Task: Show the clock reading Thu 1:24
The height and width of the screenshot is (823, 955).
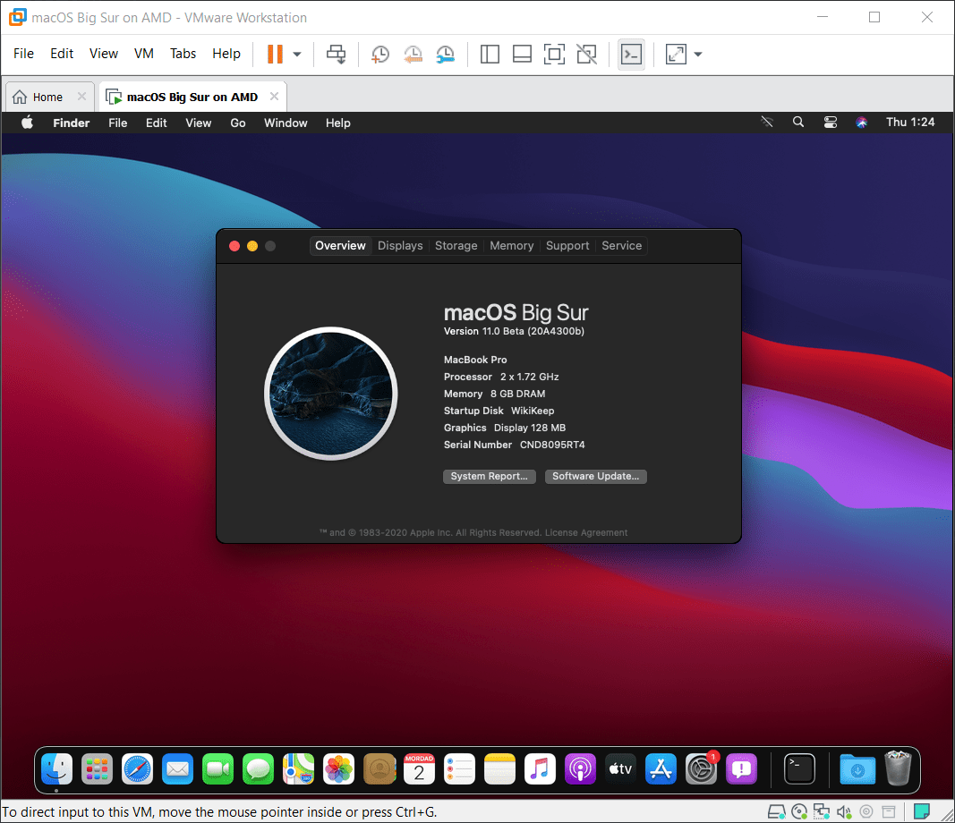Action: point(910,122)
